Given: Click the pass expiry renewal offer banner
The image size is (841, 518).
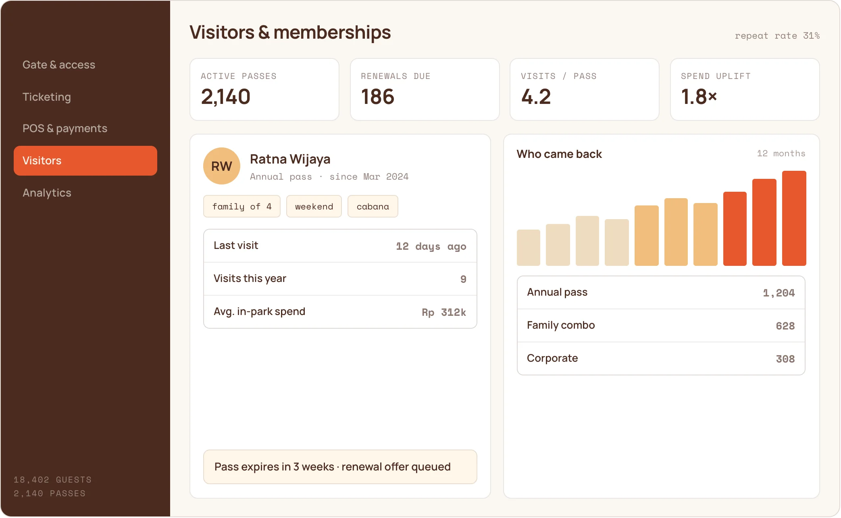Looking at the screenshot, I should point(340,467).
